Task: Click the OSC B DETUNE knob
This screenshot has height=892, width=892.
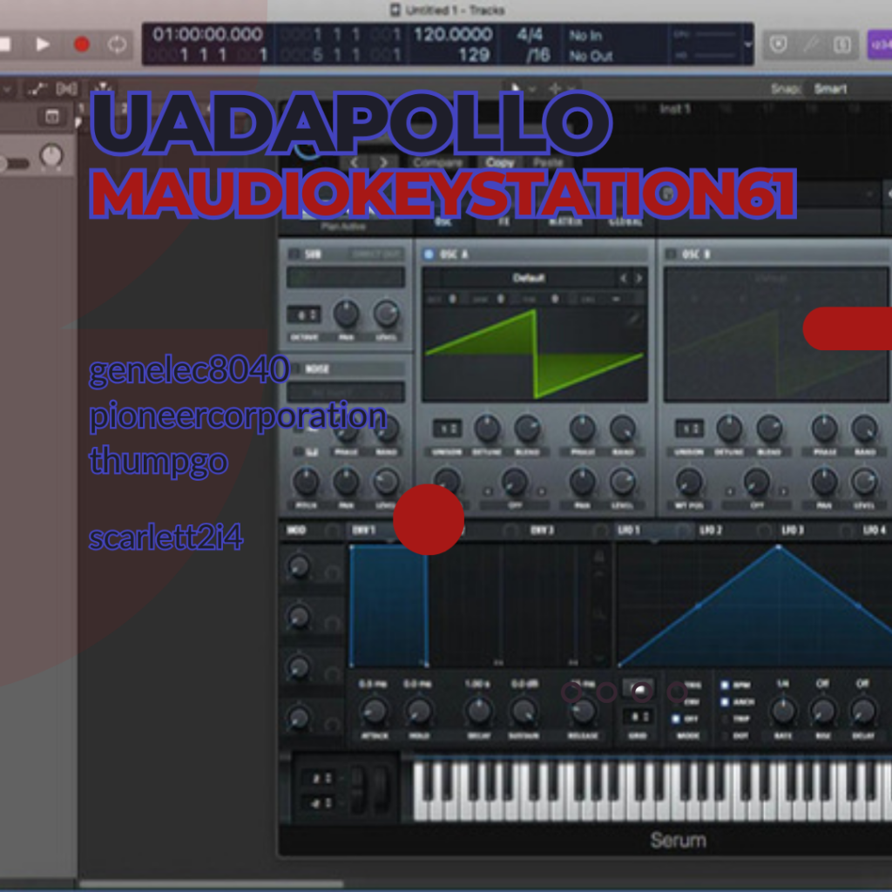Action: (x=729, y=429)
